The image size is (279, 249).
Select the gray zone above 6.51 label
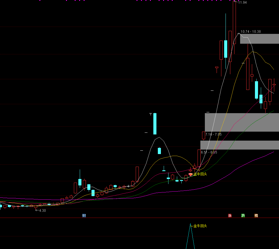click(240, 145)
